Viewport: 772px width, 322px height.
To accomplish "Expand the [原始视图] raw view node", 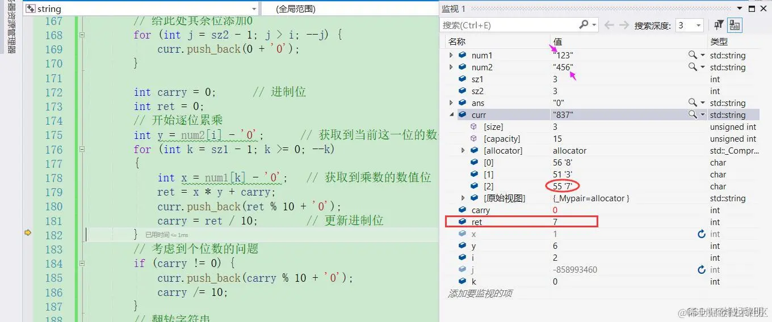I will 463,198.
